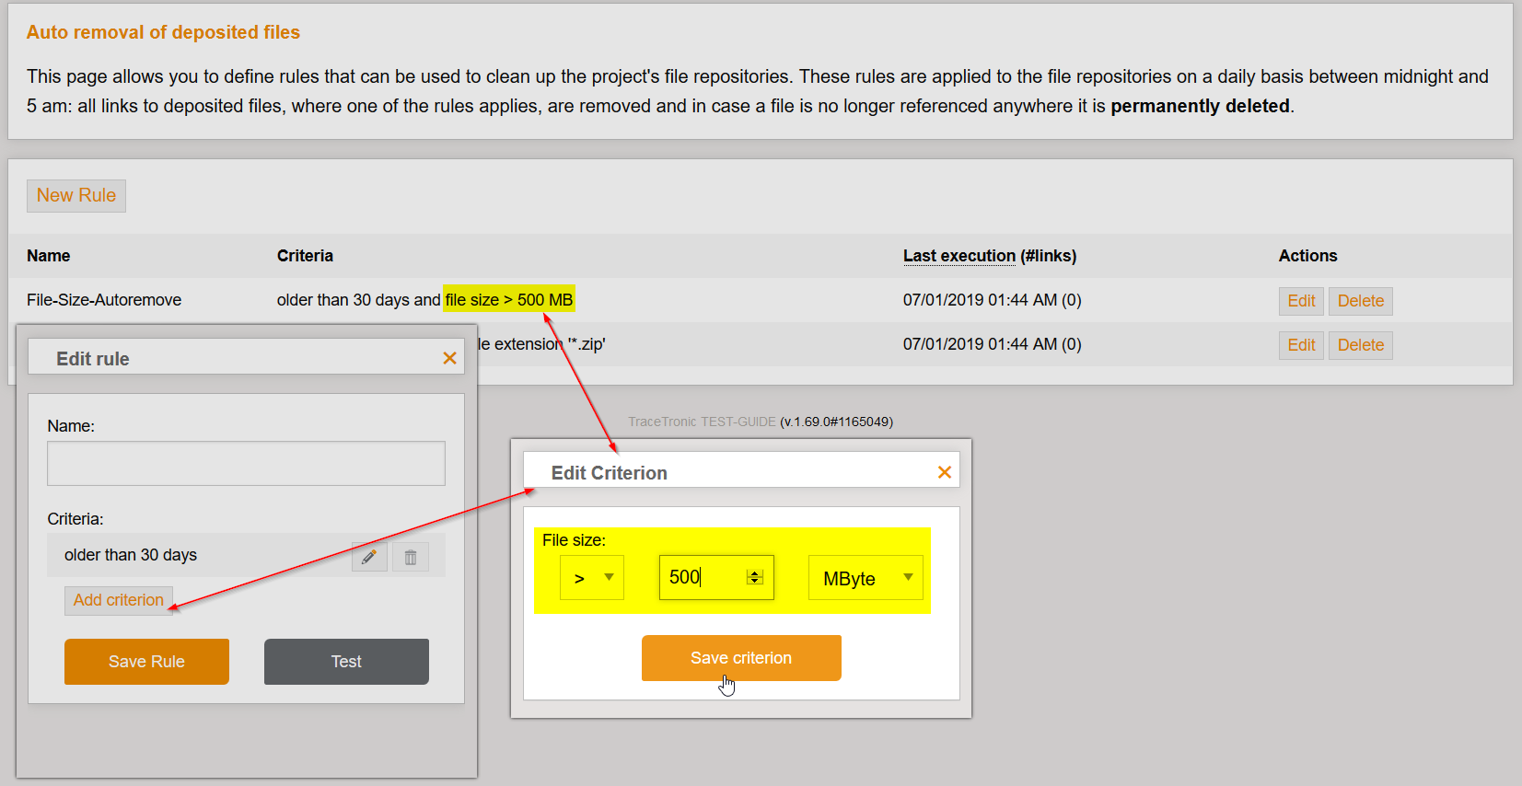Open the comparison operator dropdown
1522x786 pixels.
point(592,578)
